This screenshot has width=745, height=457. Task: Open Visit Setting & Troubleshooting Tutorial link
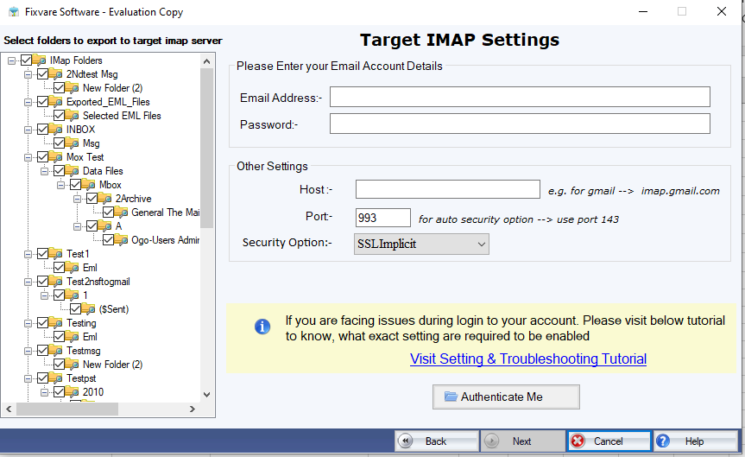point(527,359)
